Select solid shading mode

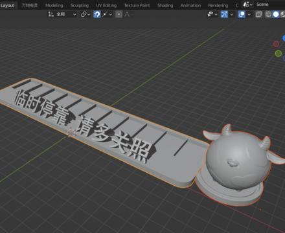pyautogui.click(x=276, y=14)
